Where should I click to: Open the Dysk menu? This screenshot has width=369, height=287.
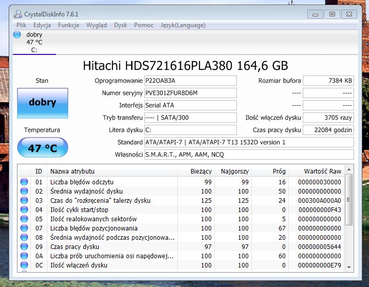[x=120, y=25]
